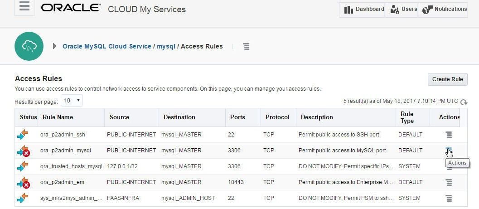Sort by the Rule Name column header

[58, 117]
